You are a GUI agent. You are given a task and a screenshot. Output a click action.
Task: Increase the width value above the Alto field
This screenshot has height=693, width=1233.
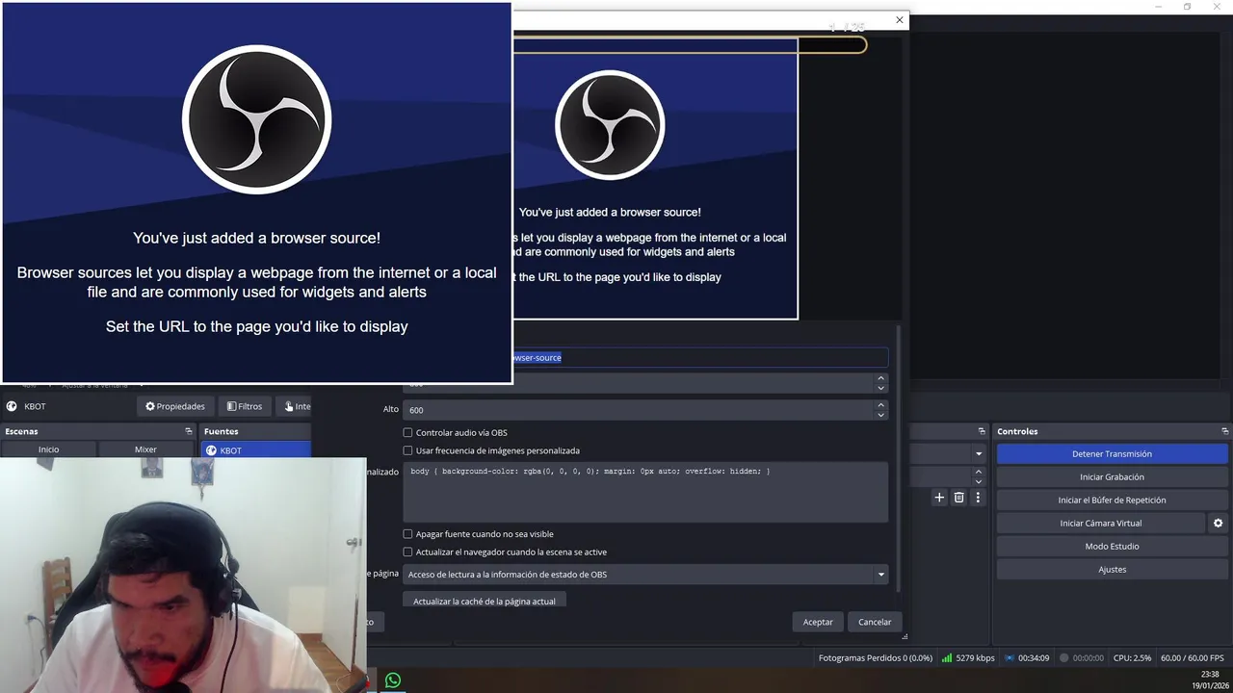880,377
